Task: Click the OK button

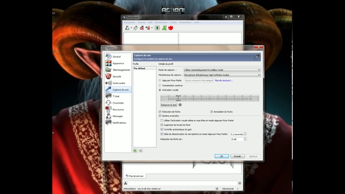Action: coord(222,156)
